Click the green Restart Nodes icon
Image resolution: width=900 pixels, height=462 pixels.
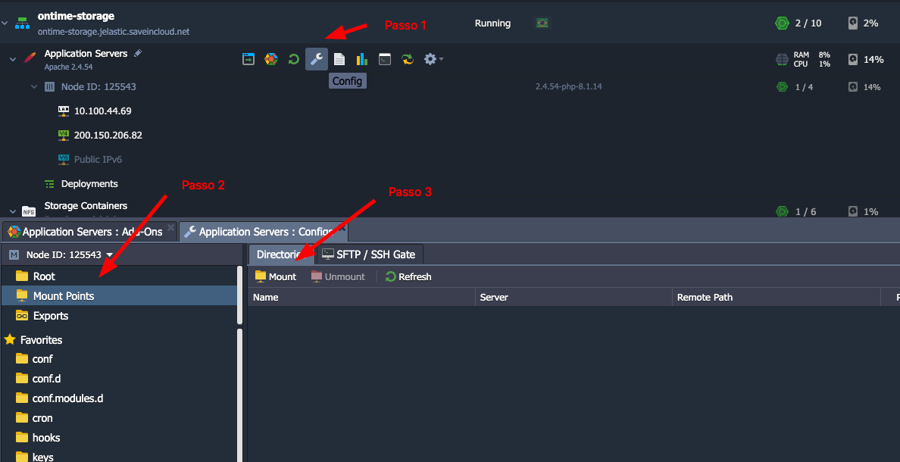click(x=293, y=59)
